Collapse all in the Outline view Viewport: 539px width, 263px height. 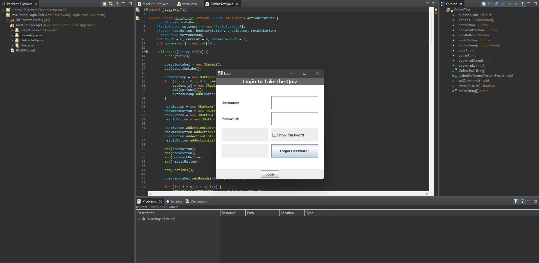tap(484, 4)
